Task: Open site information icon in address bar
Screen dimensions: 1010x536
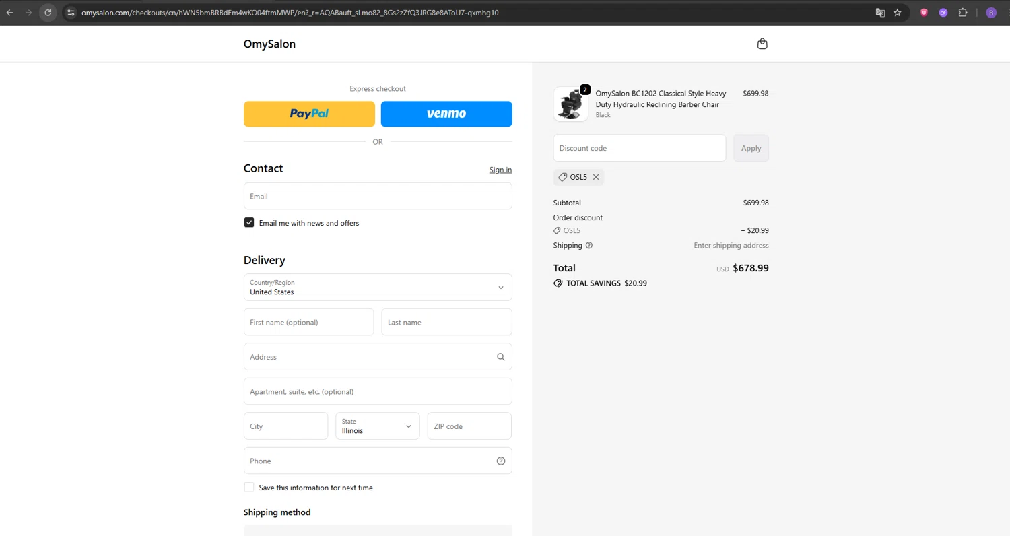Action: (x=71, y=12)
